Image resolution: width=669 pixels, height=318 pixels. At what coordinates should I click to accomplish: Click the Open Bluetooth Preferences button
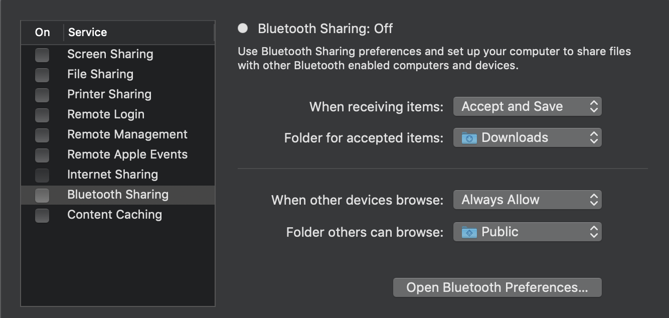497,287
